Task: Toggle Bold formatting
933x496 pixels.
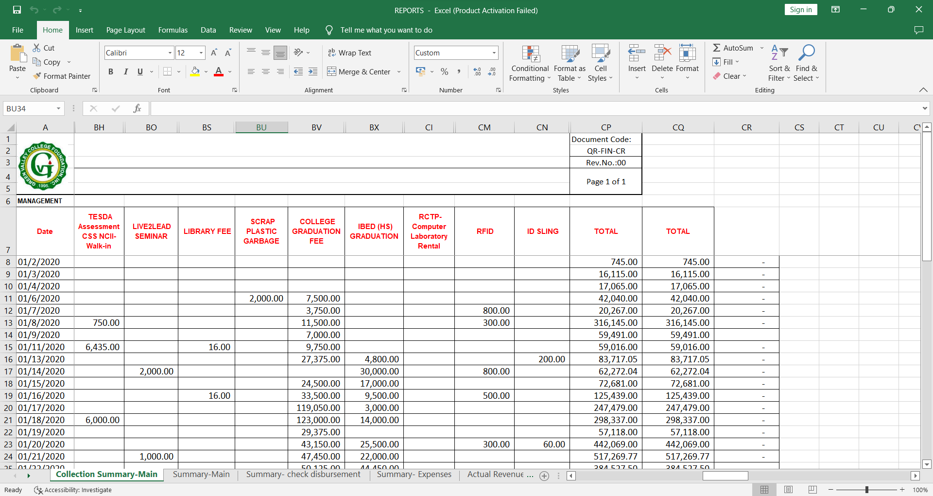Action: pos(111,71)
